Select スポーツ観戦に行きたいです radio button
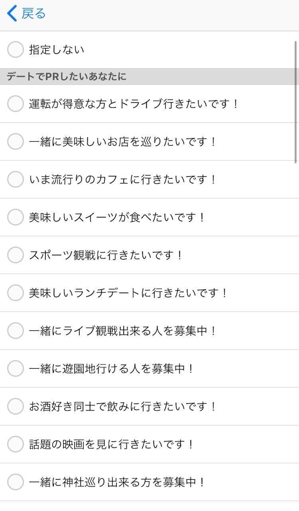 click(x=15, y=255)
